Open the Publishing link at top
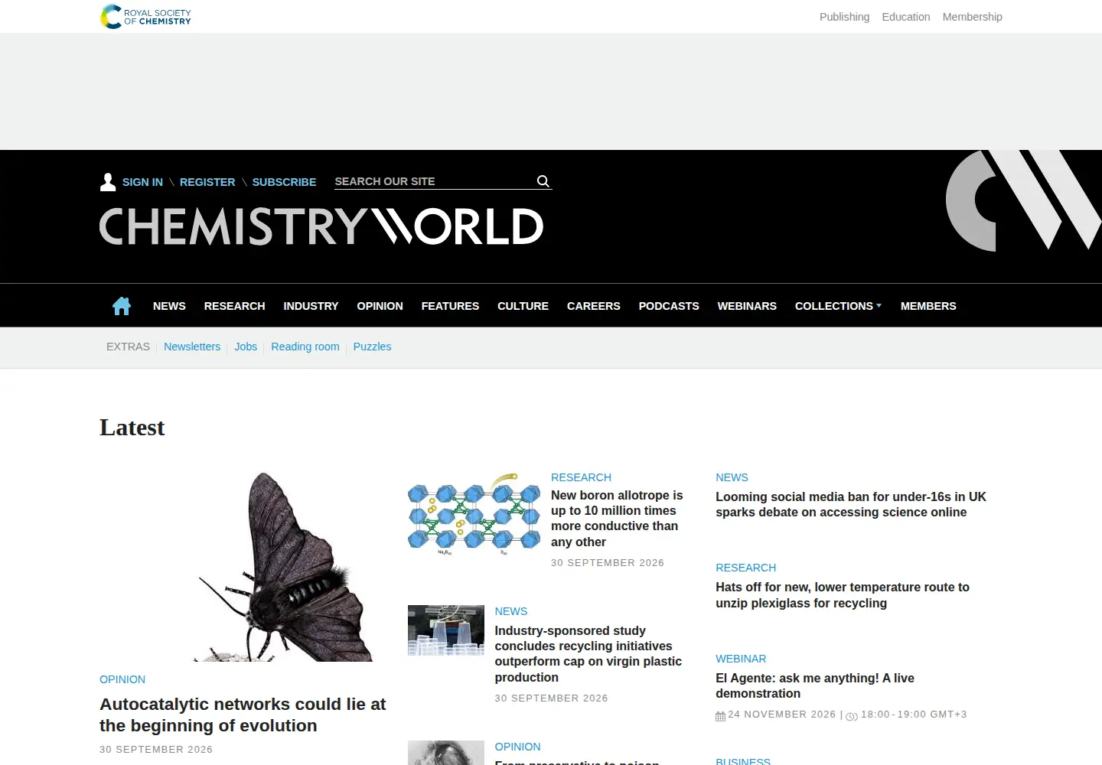 tap(844, 17)
